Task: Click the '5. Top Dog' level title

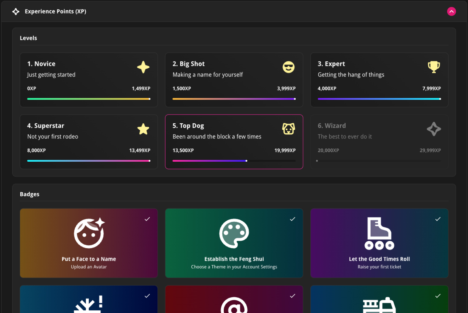Action: point(188,126)
